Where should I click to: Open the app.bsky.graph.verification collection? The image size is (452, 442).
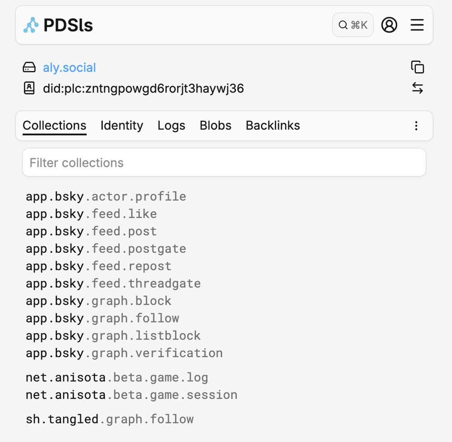124,353
